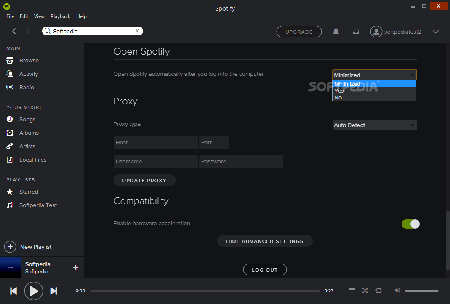Go back with the left arrow
The height and width of the screenshot is (304, 450).
pyautogui.click(x=14, y=31)
